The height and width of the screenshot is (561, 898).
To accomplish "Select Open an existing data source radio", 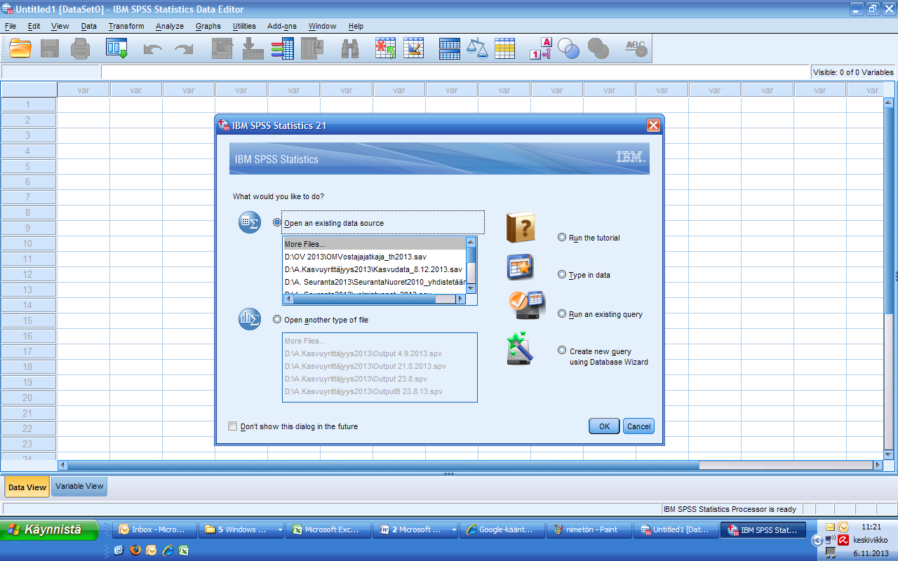I will [x=276, y=222].
